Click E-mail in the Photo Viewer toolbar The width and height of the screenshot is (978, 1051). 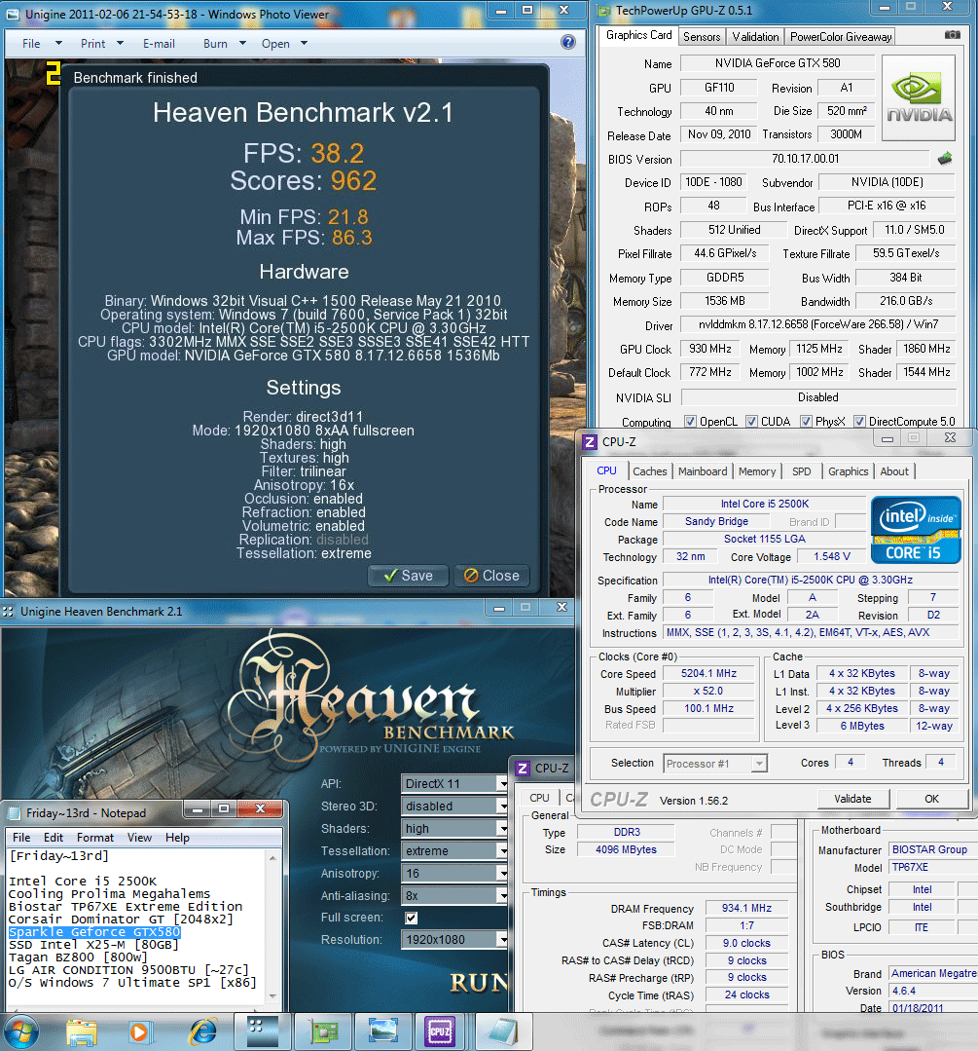[x=159, y=44]
